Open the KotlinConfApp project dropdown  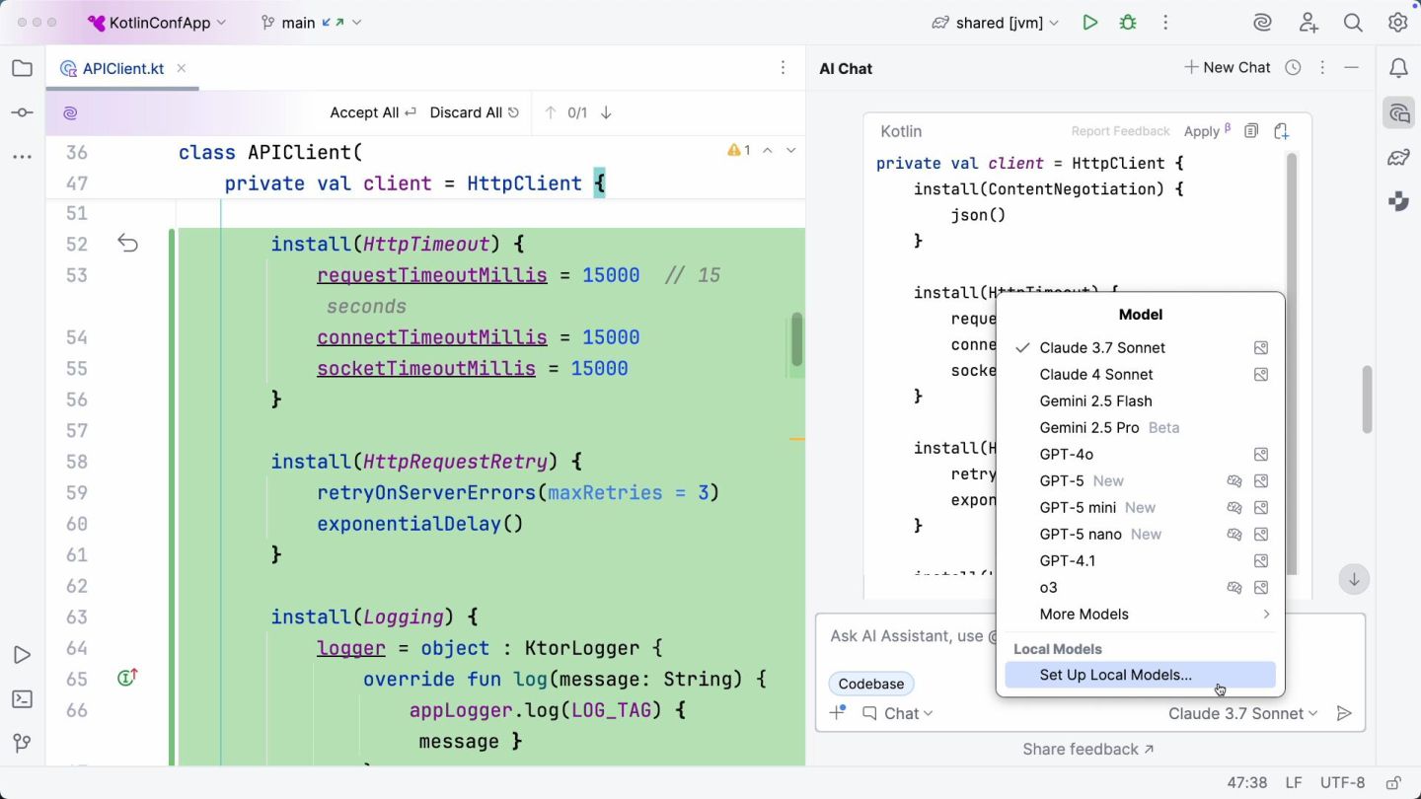click(158, 22)
